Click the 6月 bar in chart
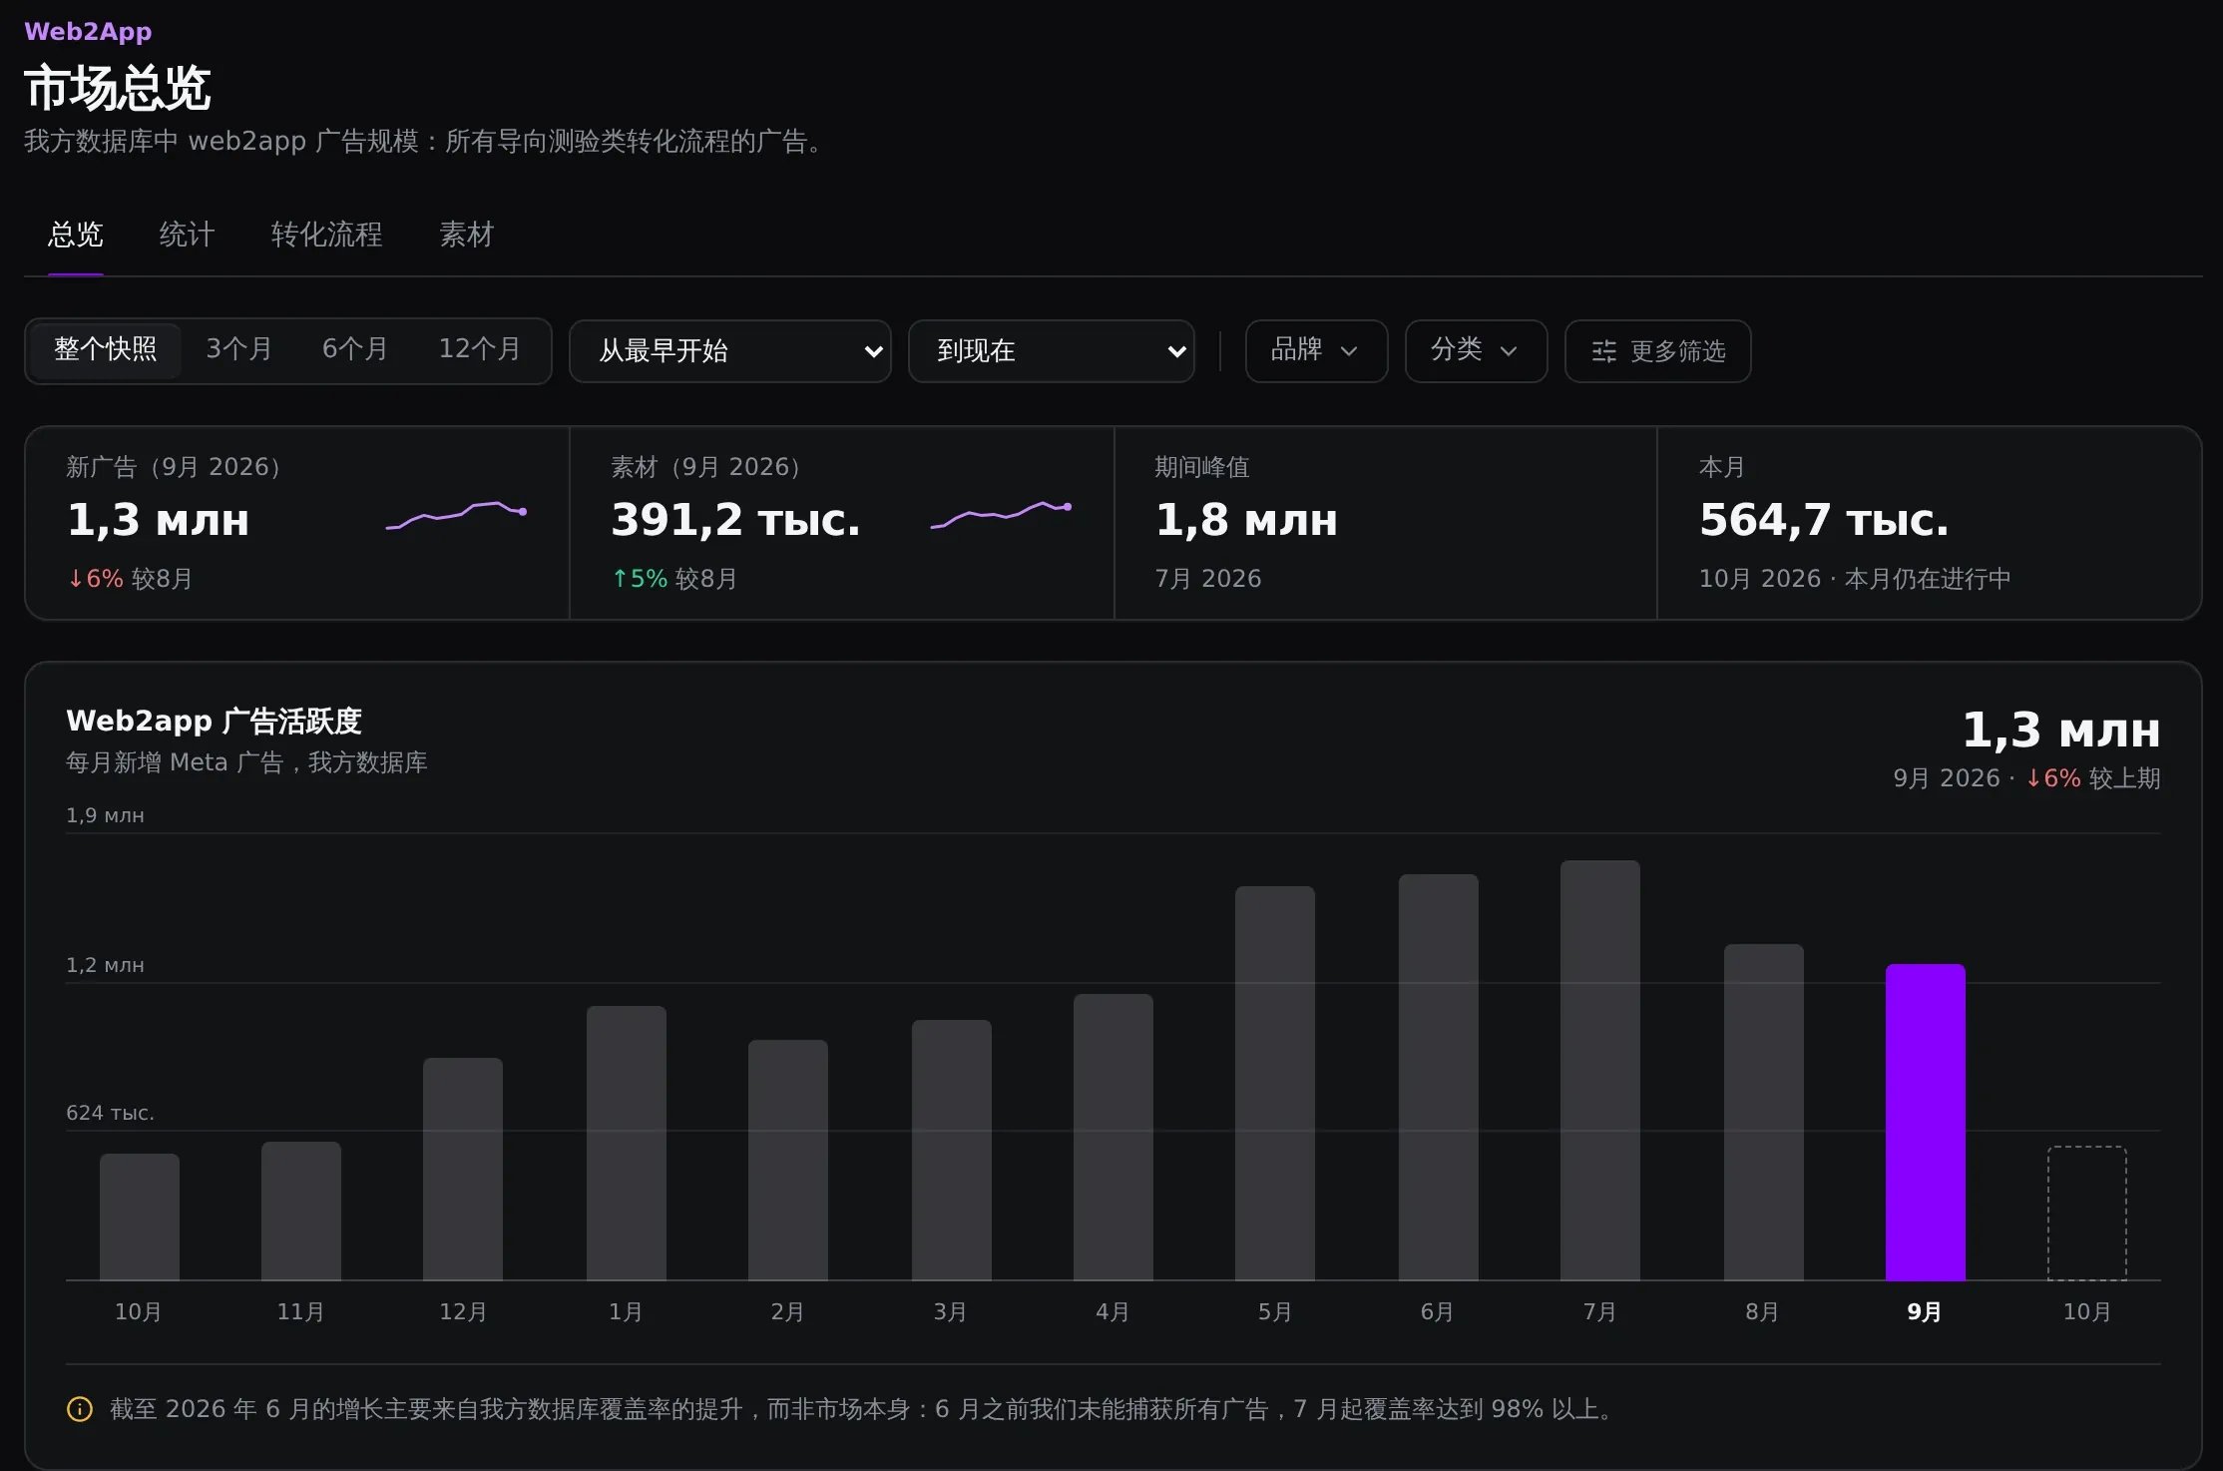2223x1471 pixels. coord(1438,1077)
